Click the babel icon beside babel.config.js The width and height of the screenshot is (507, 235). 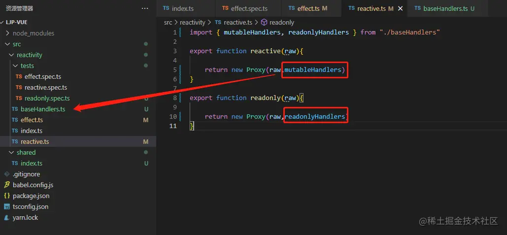point(7,185)
